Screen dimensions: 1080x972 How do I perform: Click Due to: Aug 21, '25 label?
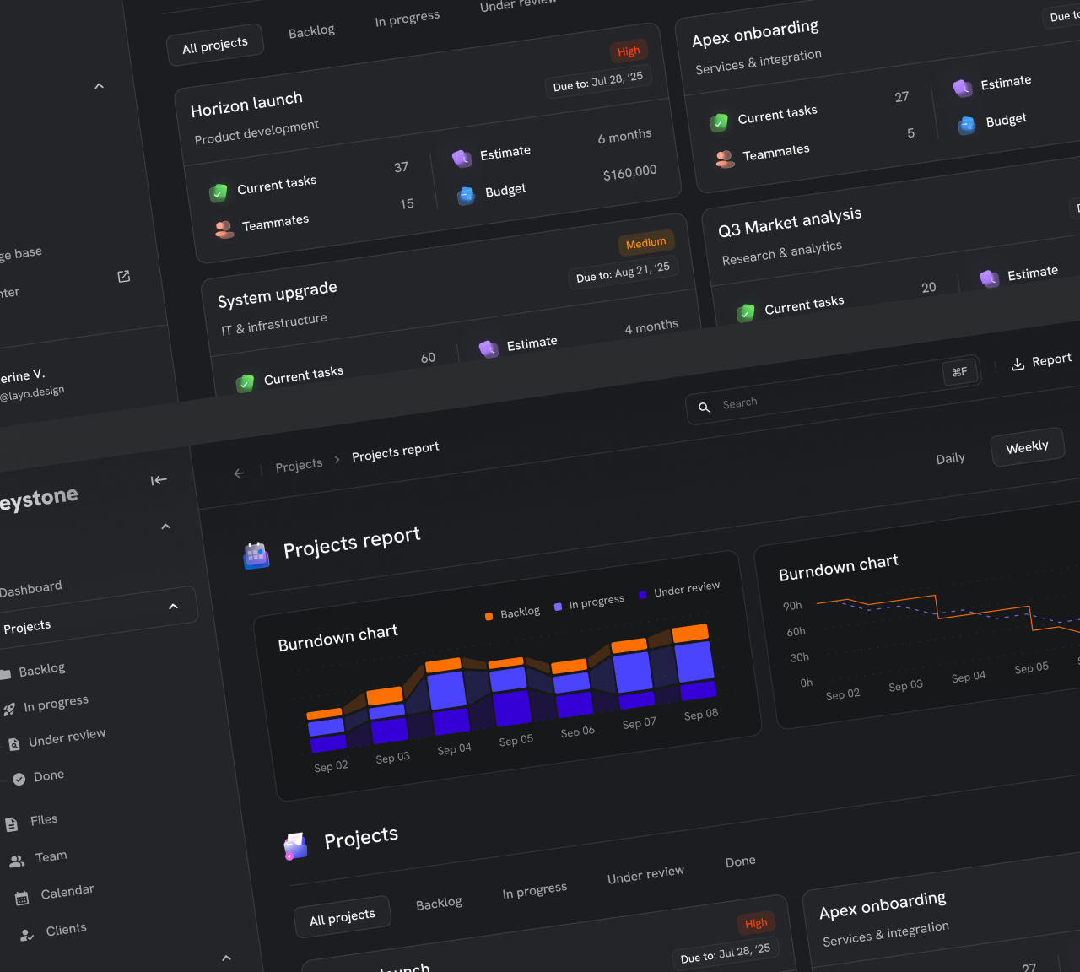click(x=623, y=272)
